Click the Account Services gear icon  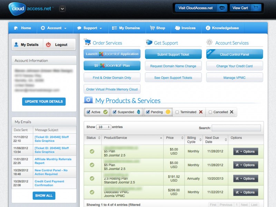coord(209,42)
